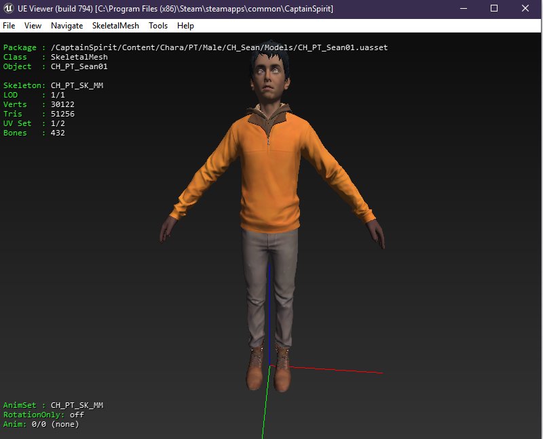This screenshot has width=543, height=439.
Task: Open the Help menu
Action: pyautogui.click(x=185, y=26)
